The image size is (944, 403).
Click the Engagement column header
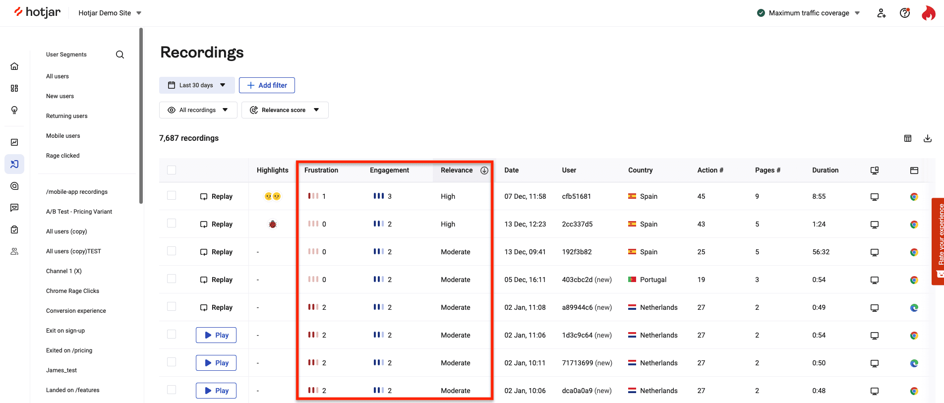pyautogui.click(x=389, y=170)
